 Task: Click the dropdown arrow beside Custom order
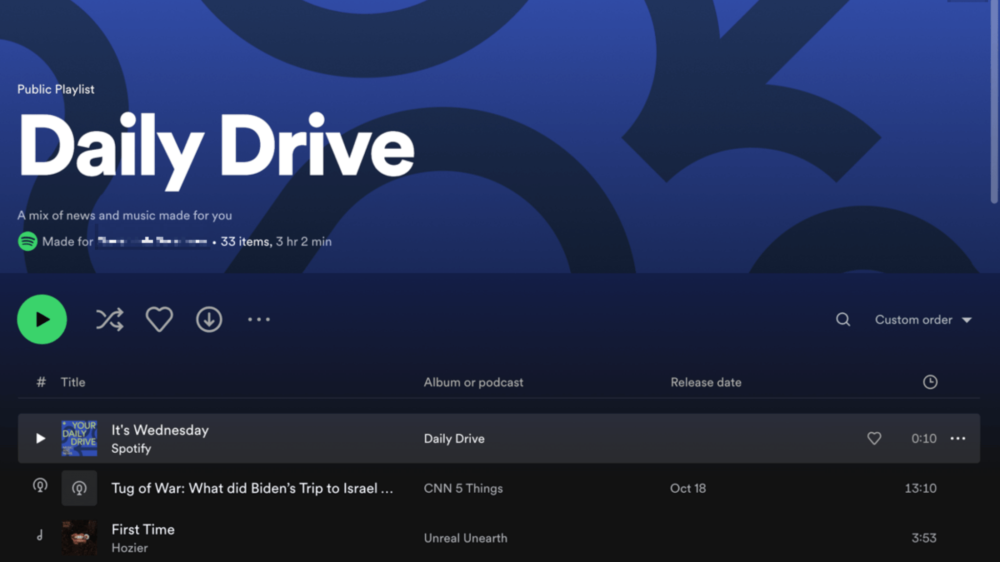(967, 320)
